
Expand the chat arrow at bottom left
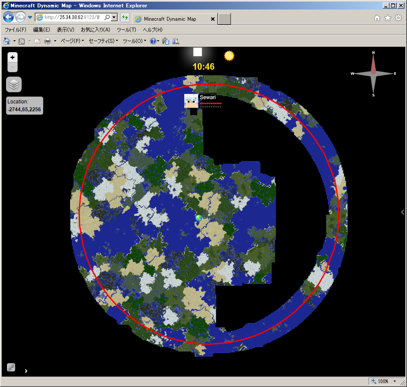coord(26,371)
